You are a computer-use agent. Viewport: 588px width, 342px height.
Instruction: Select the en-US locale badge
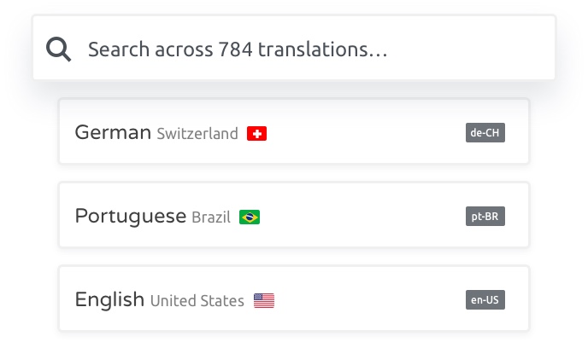click(485, 299)
